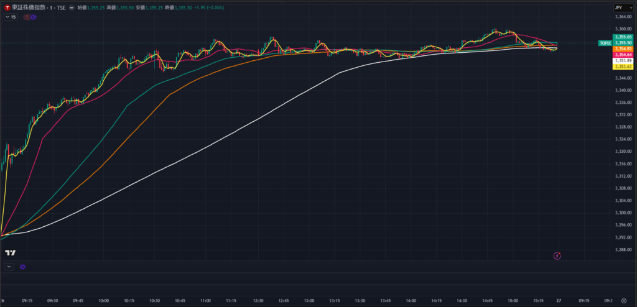Click the market status icon beside TSE

[x=72, y=7]
